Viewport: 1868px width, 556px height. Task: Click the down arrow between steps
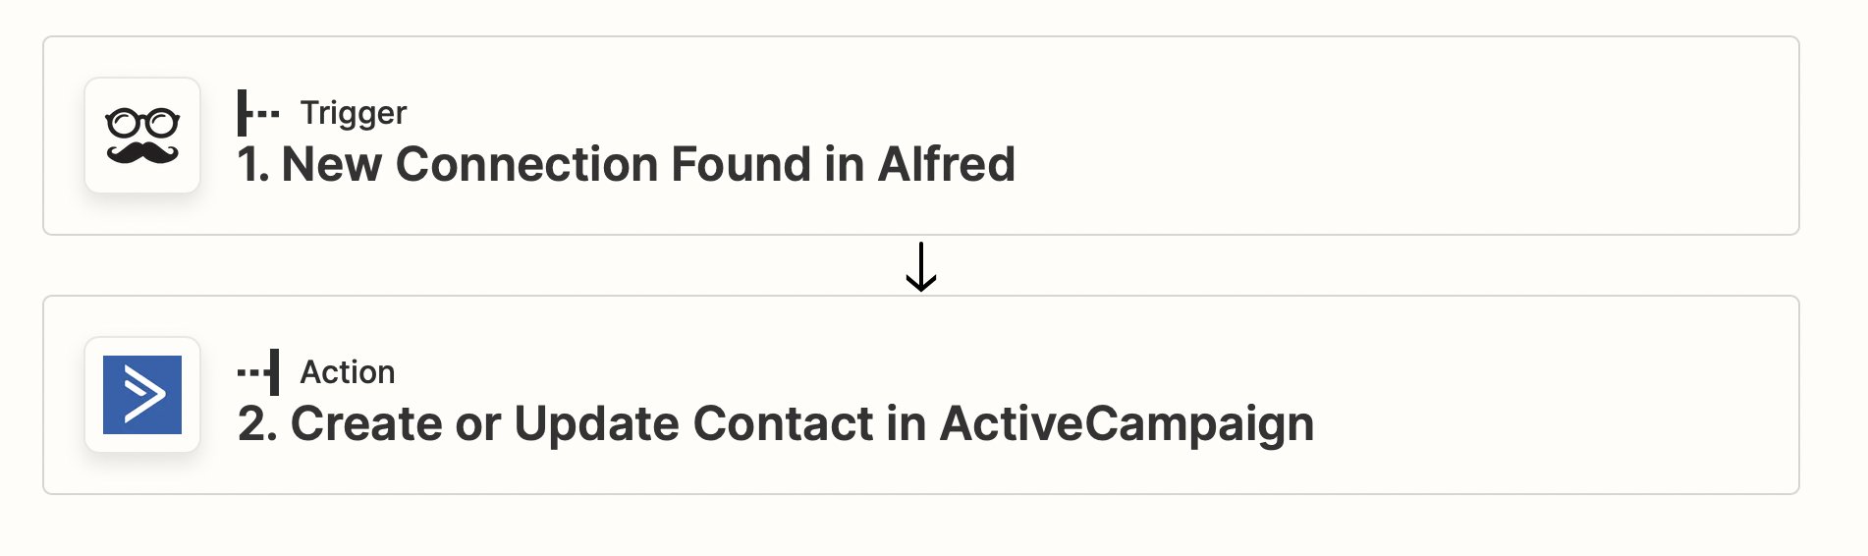click(920, 266)
